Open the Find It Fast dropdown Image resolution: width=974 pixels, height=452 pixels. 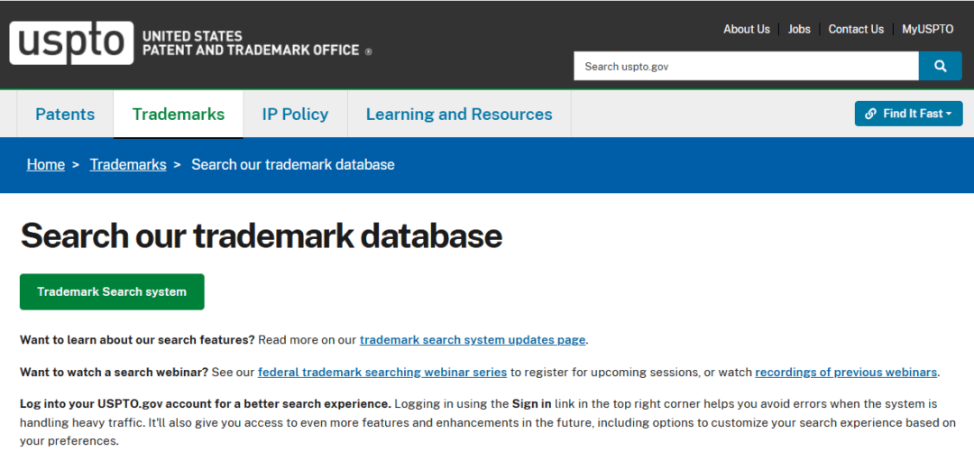coord(908,114)
